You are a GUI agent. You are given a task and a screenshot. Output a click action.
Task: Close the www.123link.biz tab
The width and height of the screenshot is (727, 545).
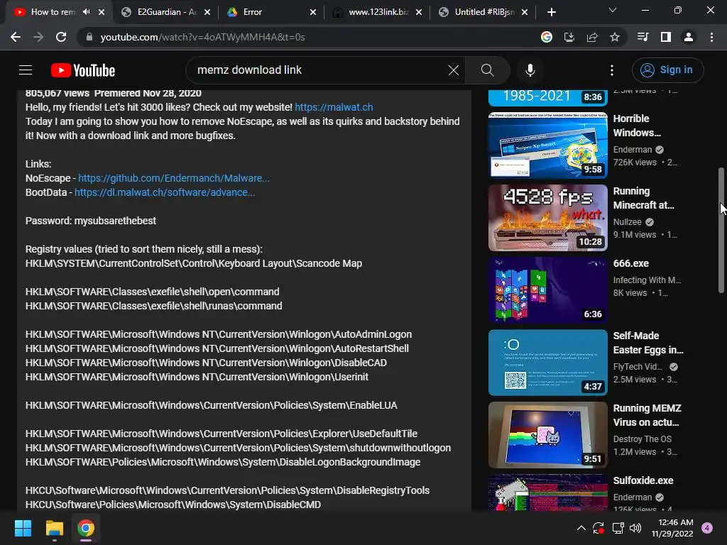pos(419,12)
